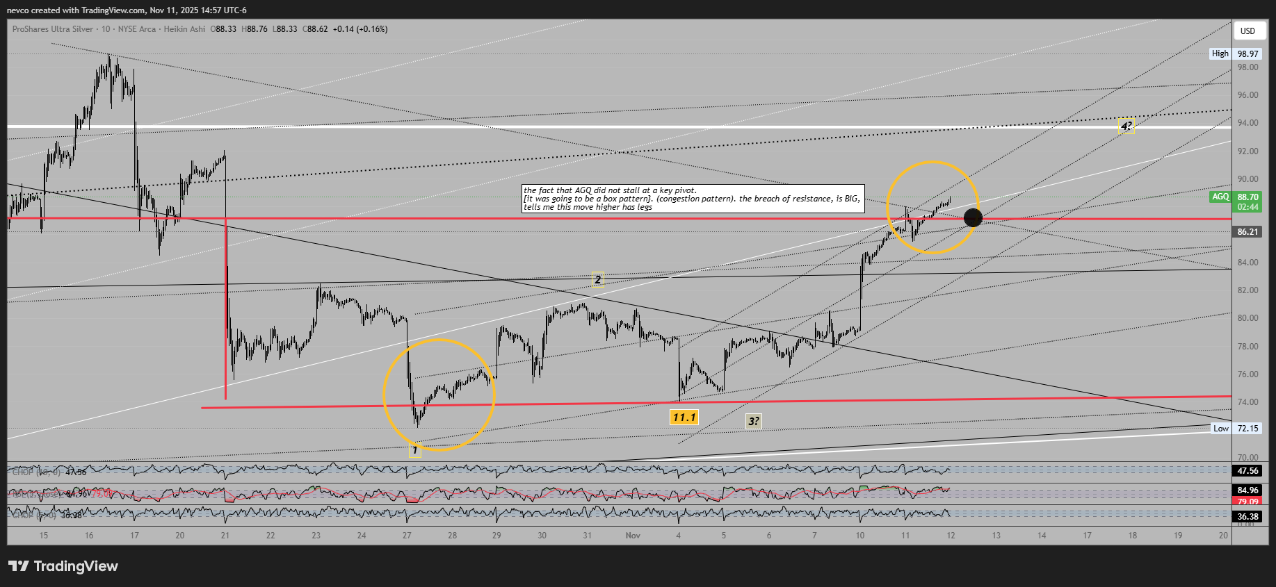Click the +0.14 (+0.16%) change value

pyautogui.click(x=360, y=29)
